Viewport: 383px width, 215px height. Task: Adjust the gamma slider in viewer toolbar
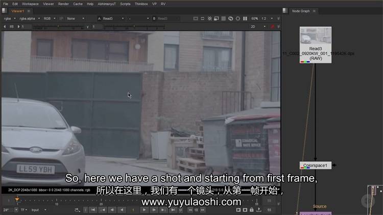click(134, 27)
